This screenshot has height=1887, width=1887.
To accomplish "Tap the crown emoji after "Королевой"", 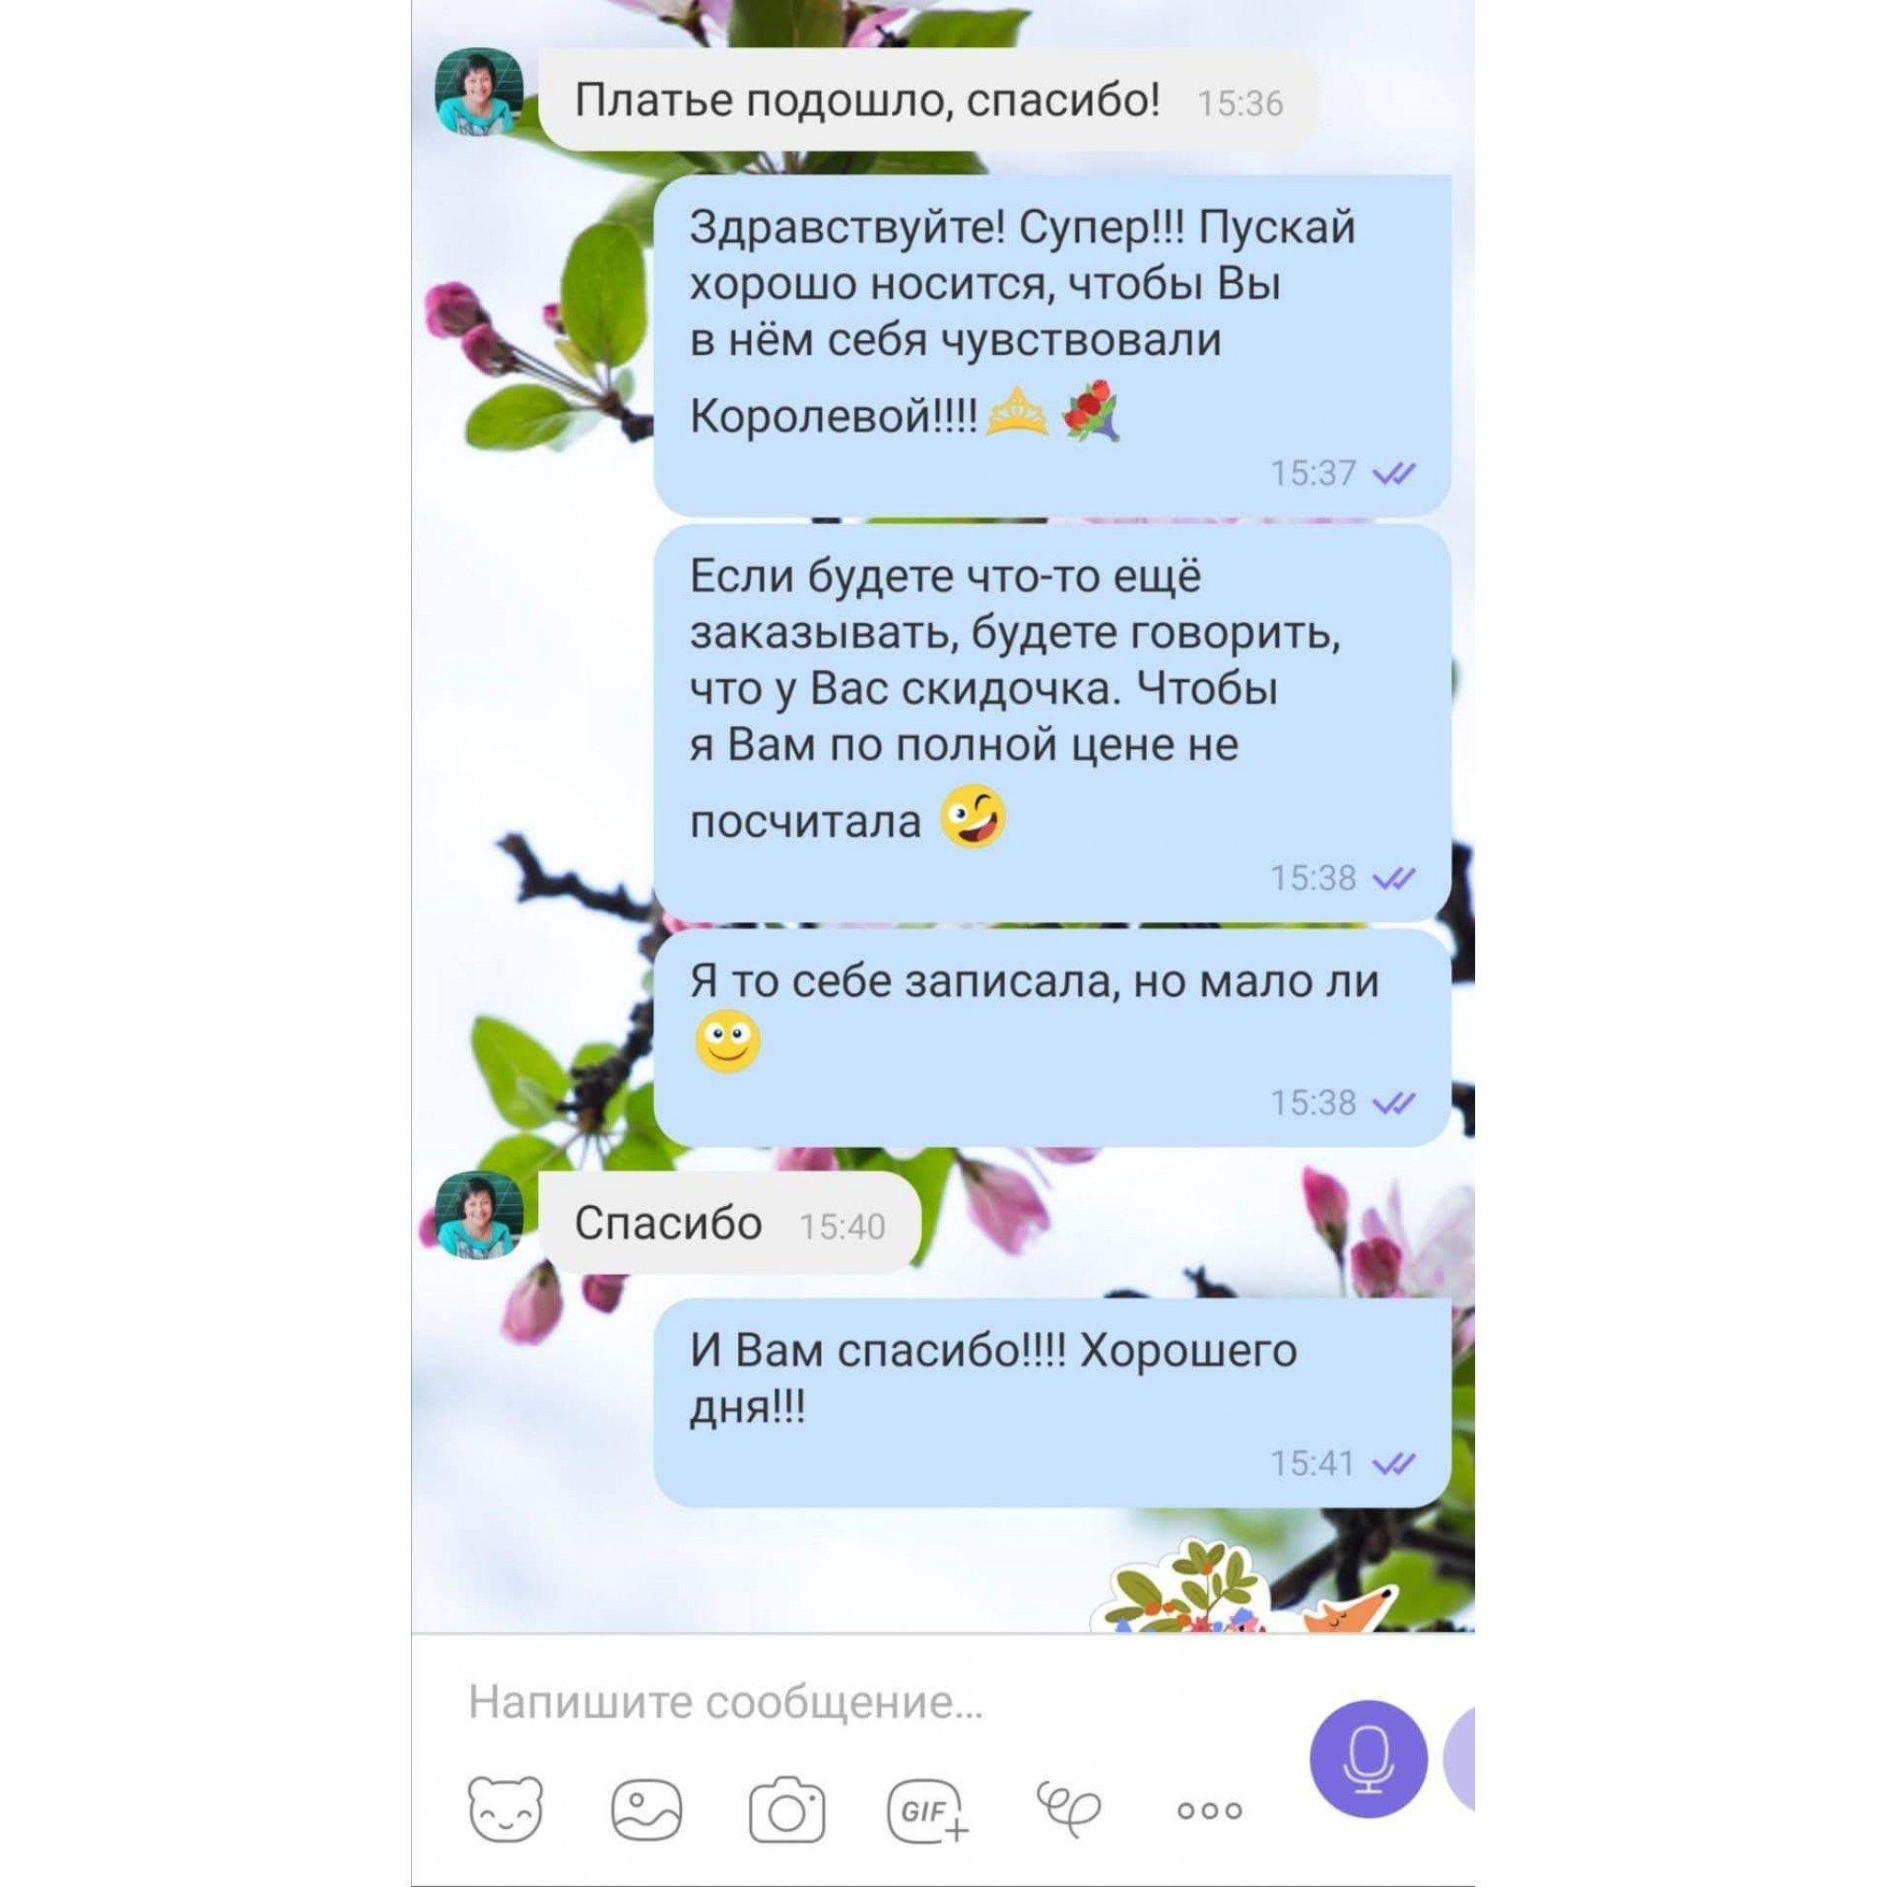I will [1017, 411].
